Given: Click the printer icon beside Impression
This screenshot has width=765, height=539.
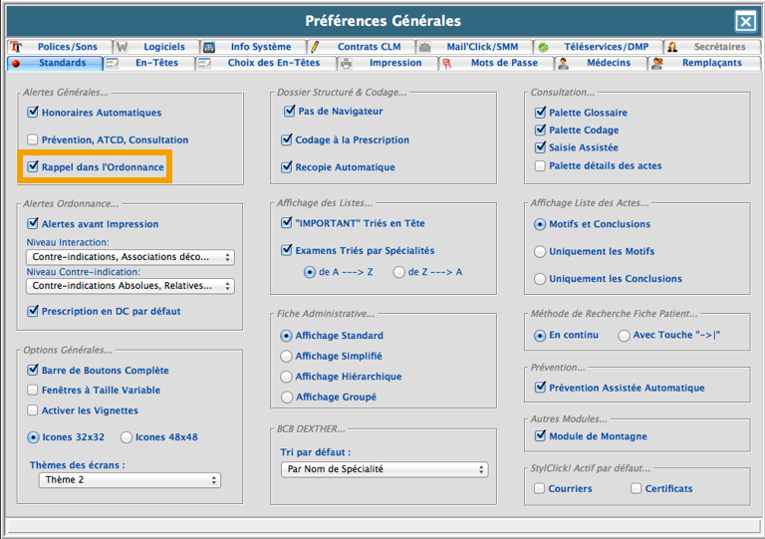Looking at the screenshot, I should (x=346, y=63).
